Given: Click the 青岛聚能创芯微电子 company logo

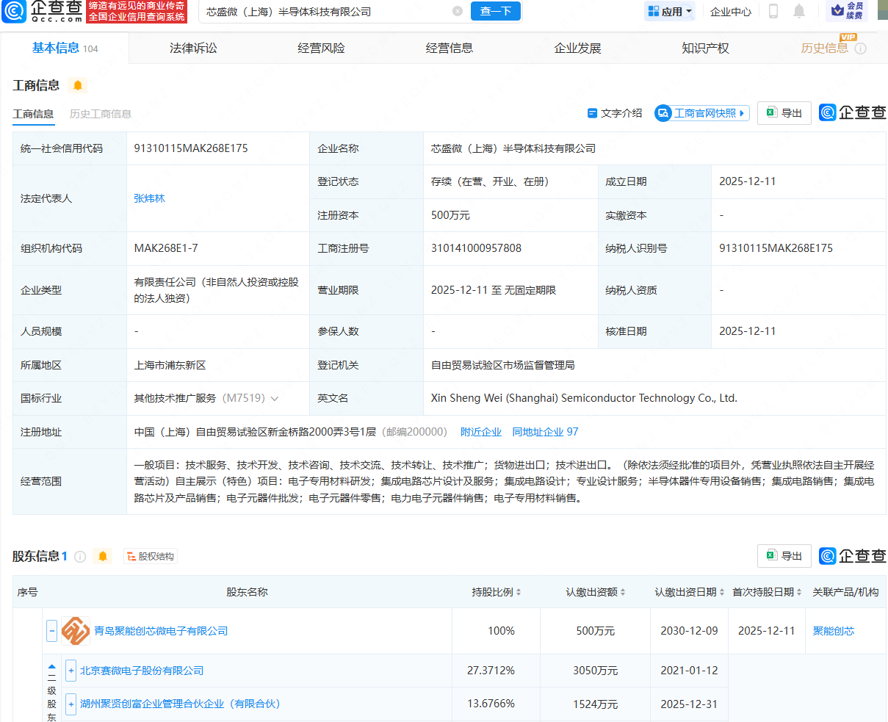Looking at the screenshot, I should click(75, 631).
